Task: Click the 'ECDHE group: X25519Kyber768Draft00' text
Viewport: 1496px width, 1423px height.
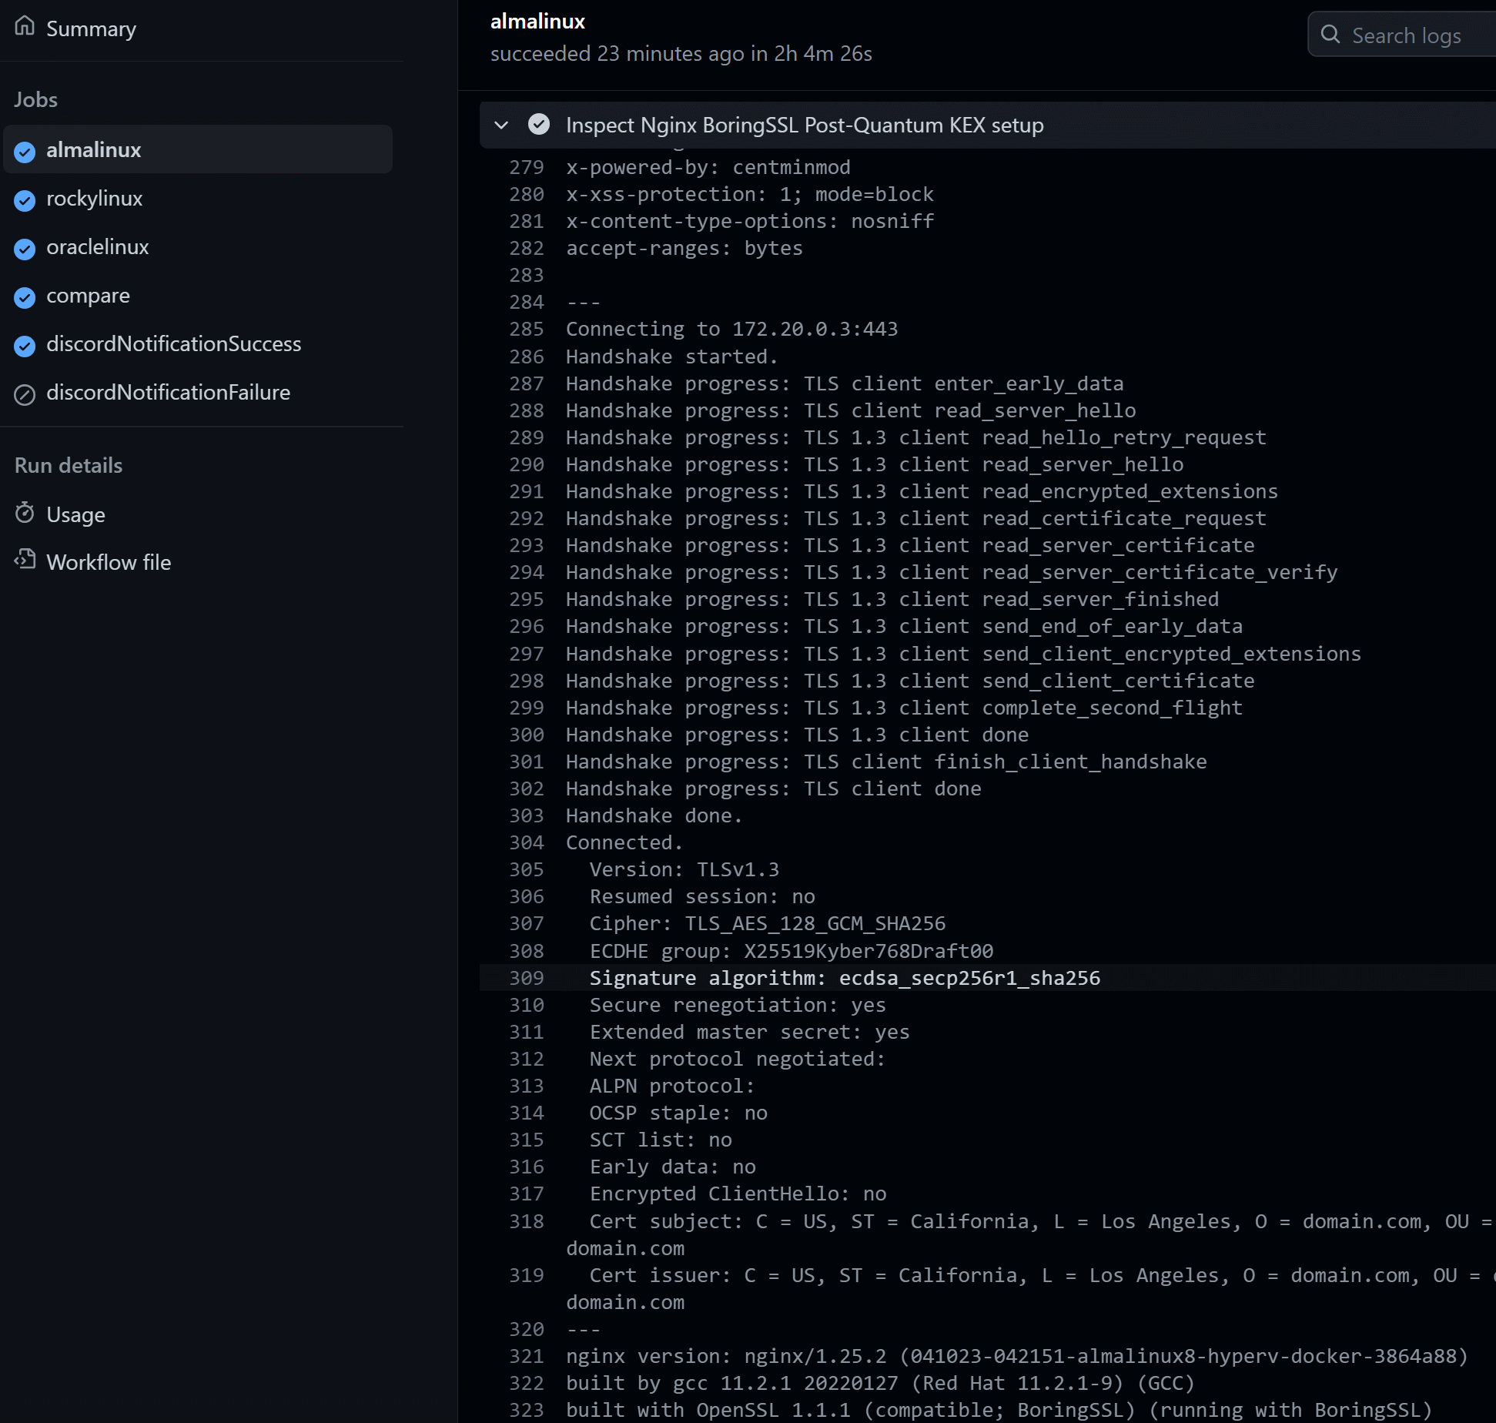Action: 792,951
